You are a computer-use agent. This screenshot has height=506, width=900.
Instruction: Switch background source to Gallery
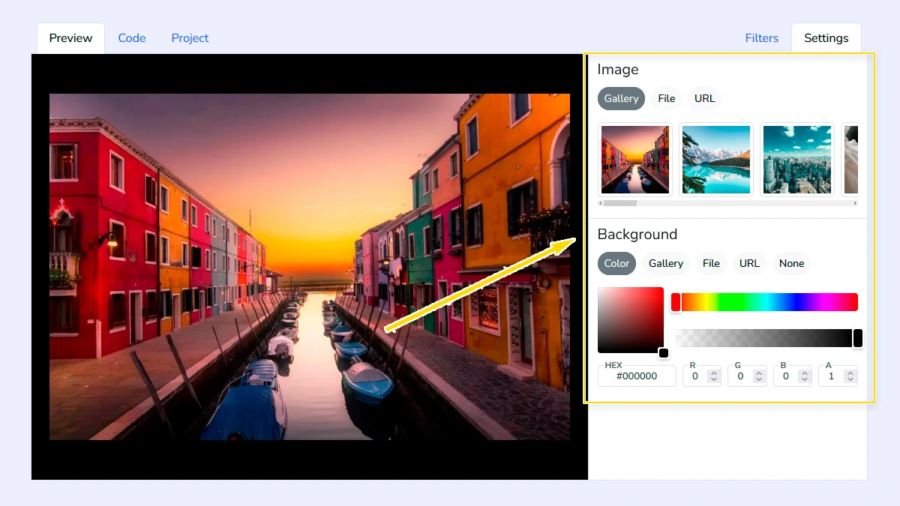coord(665,263)
